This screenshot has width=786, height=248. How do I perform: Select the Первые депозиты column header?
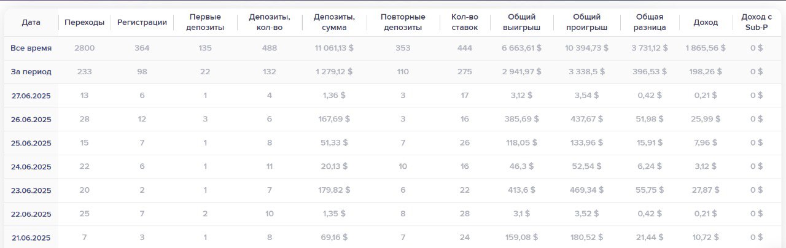[x=205, y=22]
